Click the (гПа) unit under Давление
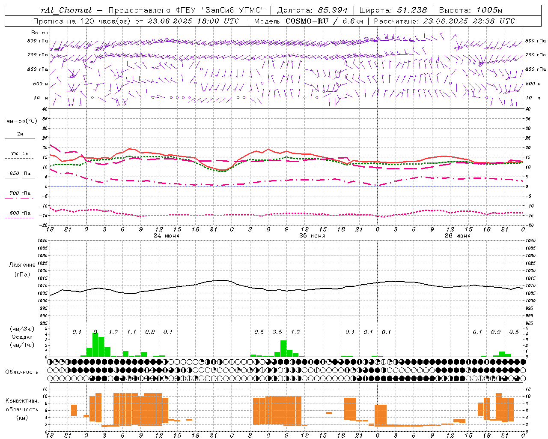The height and width of the screenshot is (439, 548). pyautogui.click(x=22, y=275)
